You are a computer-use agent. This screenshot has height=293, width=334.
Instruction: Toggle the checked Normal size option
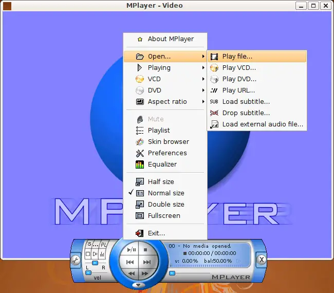click(165, 193)
